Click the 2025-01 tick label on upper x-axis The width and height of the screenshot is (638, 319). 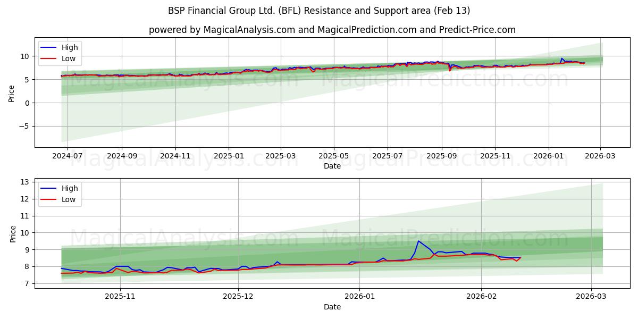[x=229, y=156]
